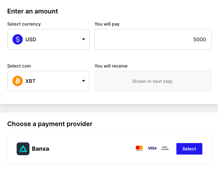Image resolution: width=218 pixels, height=176 pixels.
Task: Expand the coin dropdown arrow
Action: click(84, 81)
